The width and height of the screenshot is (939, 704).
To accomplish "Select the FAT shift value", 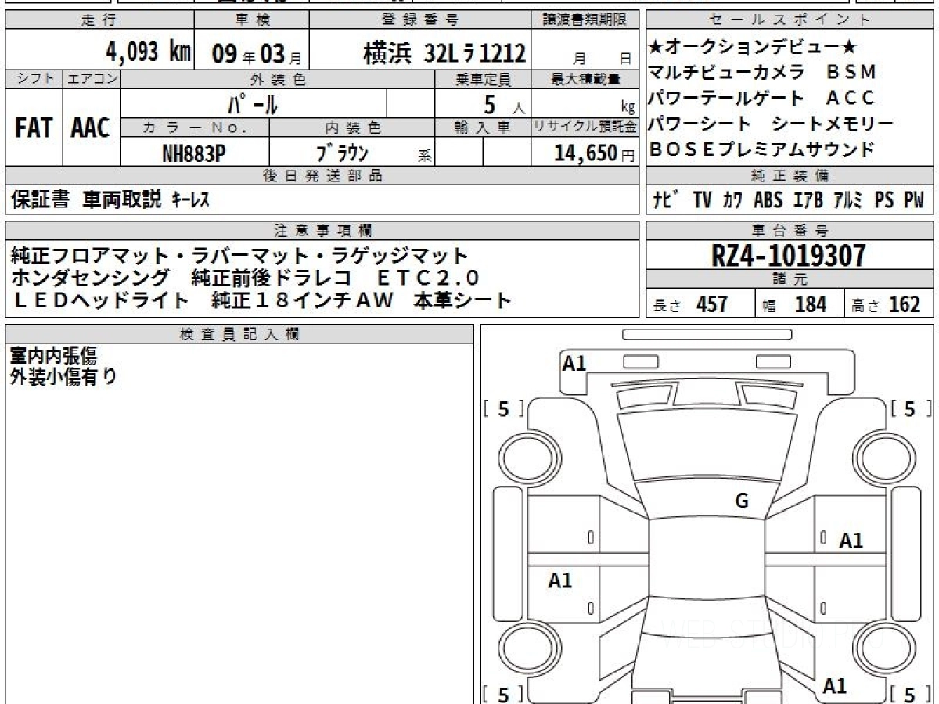I will click(x=34, y=128).
